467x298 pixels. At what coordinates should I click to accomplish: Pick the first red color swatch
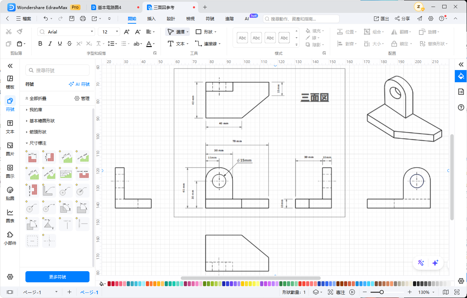109,284
